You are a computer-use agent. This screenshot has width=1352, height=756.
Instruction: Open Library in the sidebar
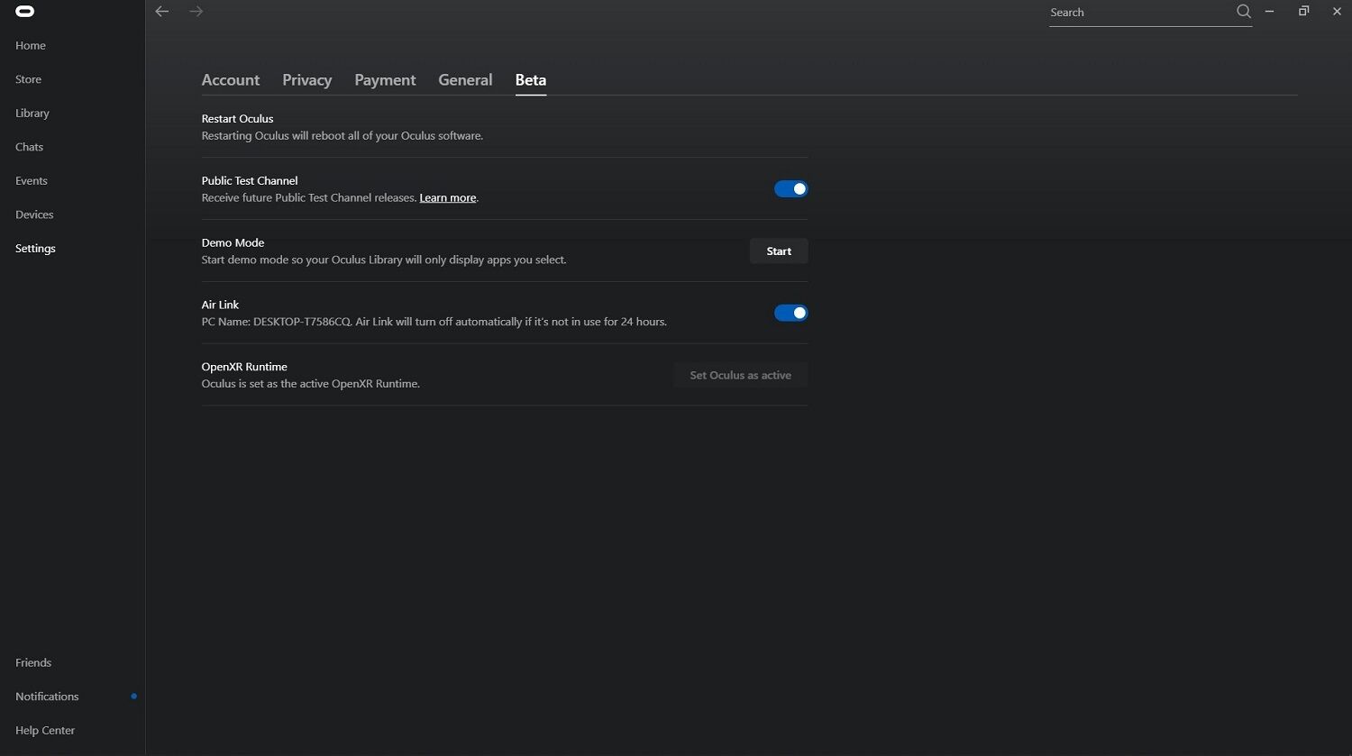pos(32,114)
